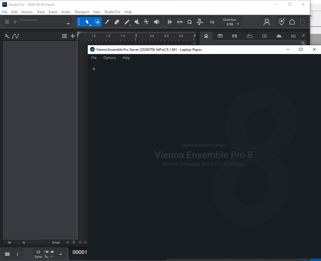Open the Instruments keyboard browser tab
This screenshot has width=321, height=261.
220,36
